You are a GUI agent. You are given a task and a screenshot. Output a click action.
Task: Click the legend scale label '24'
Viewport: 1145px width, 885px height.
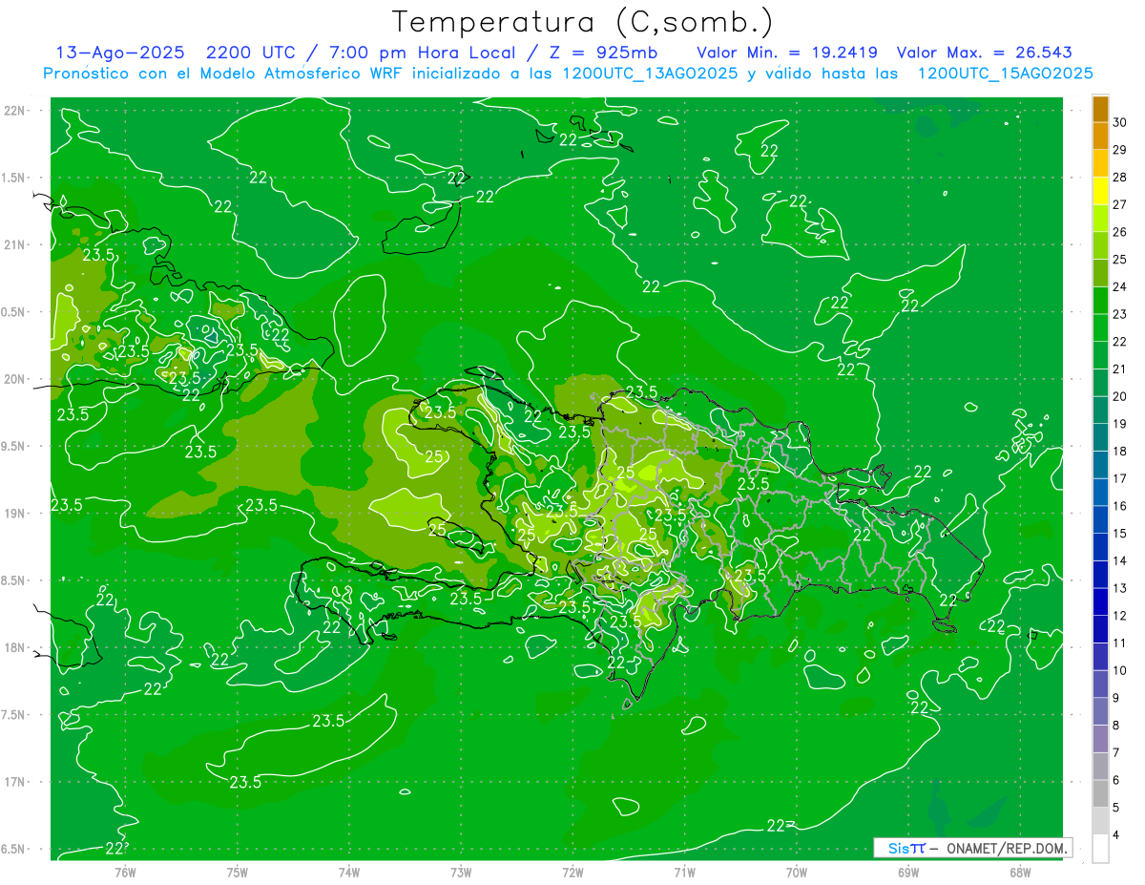(1120, 286)
